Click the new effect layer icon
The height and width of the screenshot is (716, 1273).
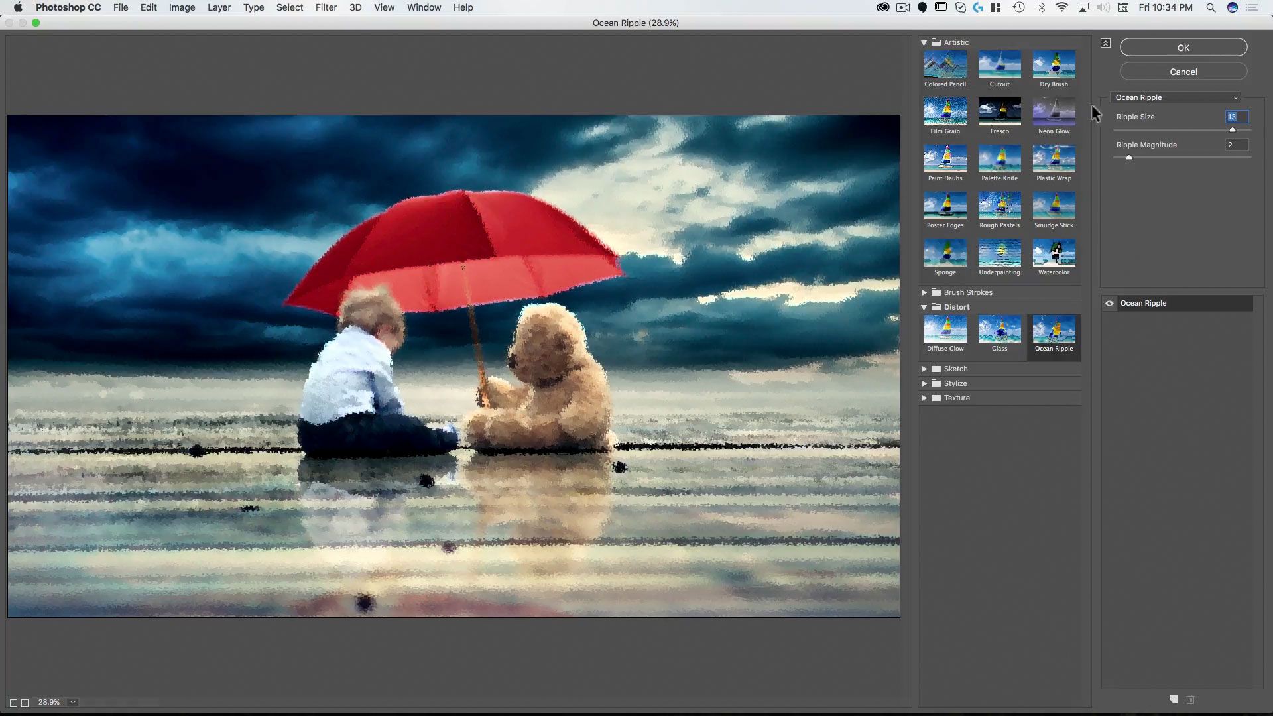point(1173,699)
